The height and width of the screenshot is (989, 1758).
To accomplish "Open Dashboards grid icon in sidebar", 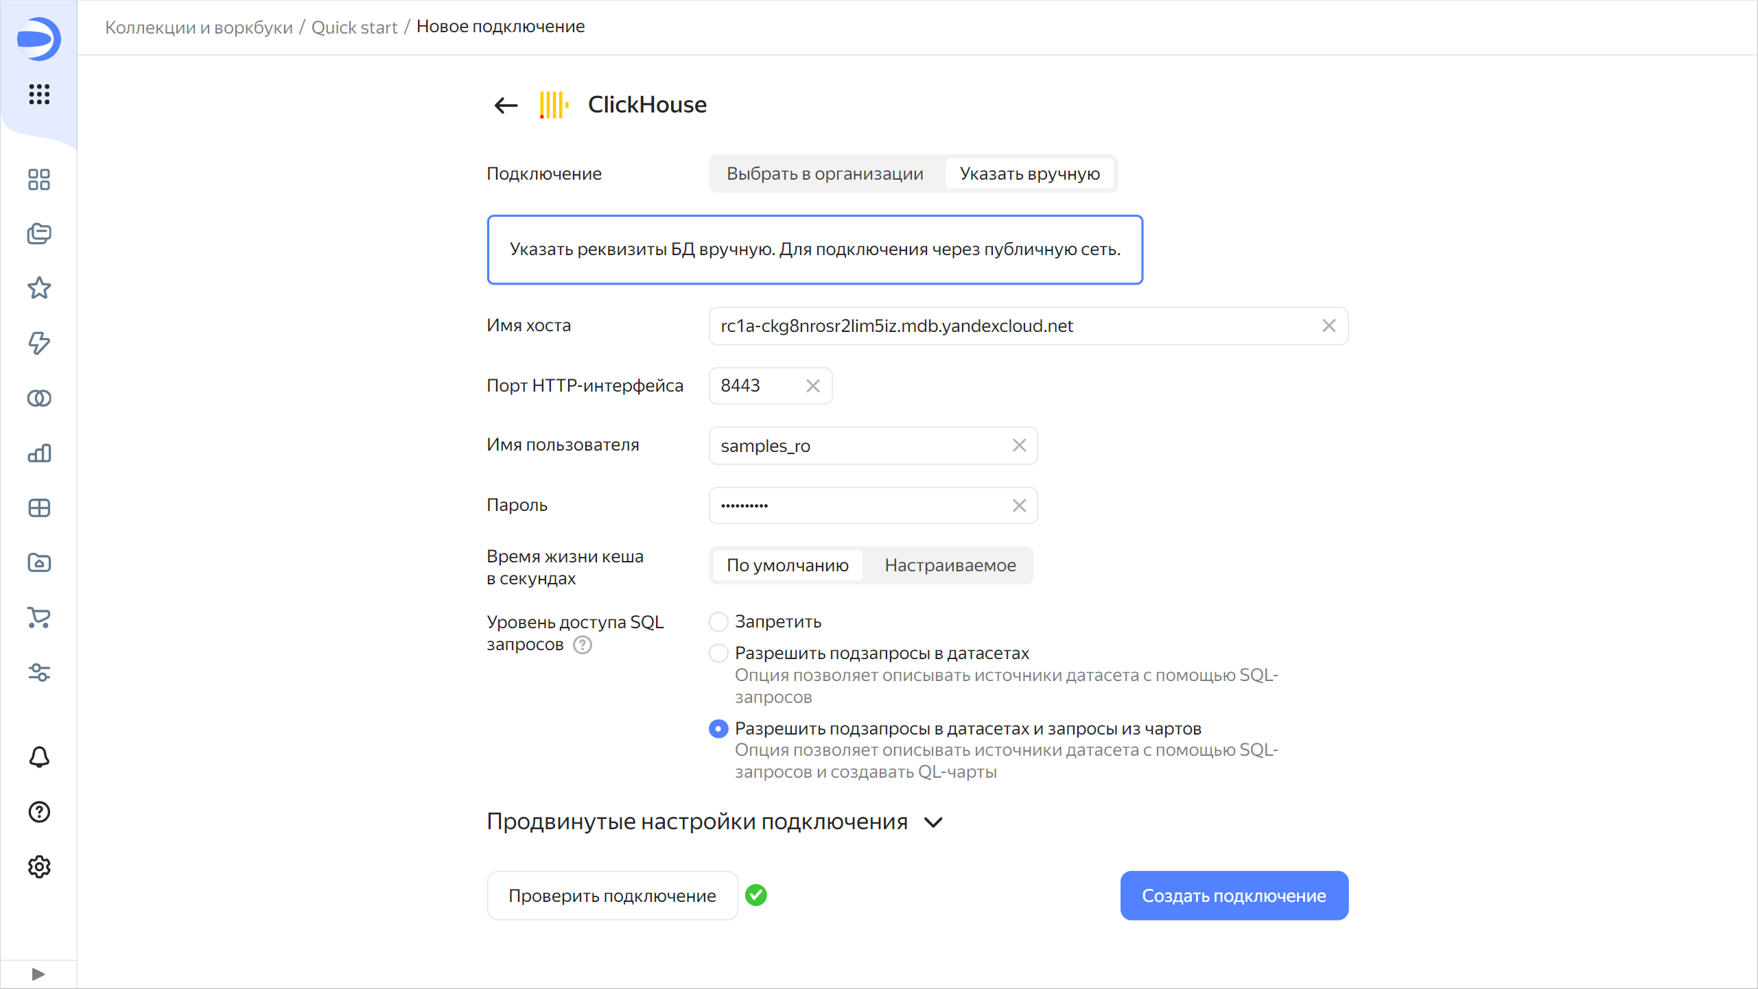I will coord(39,180).
